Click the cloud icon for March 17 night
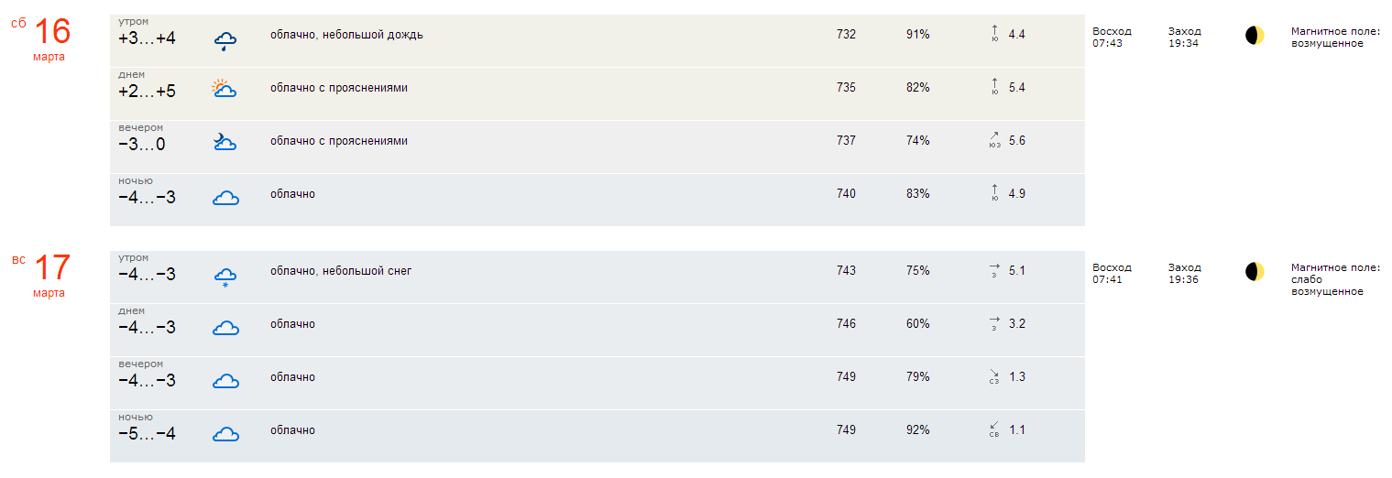Image resolution: width=1392 pixels, height=478 pixels. 225,434
